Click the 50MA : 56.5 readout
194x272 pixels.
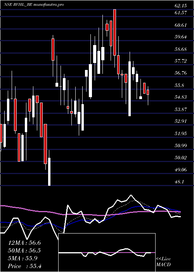(x=24, y=251)
